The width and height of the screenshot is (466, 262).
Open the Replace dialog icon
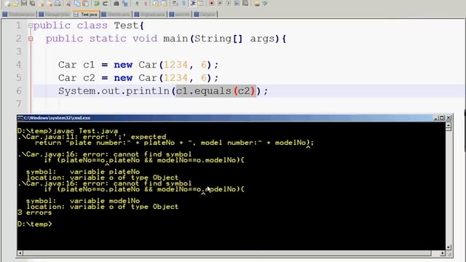125,3
